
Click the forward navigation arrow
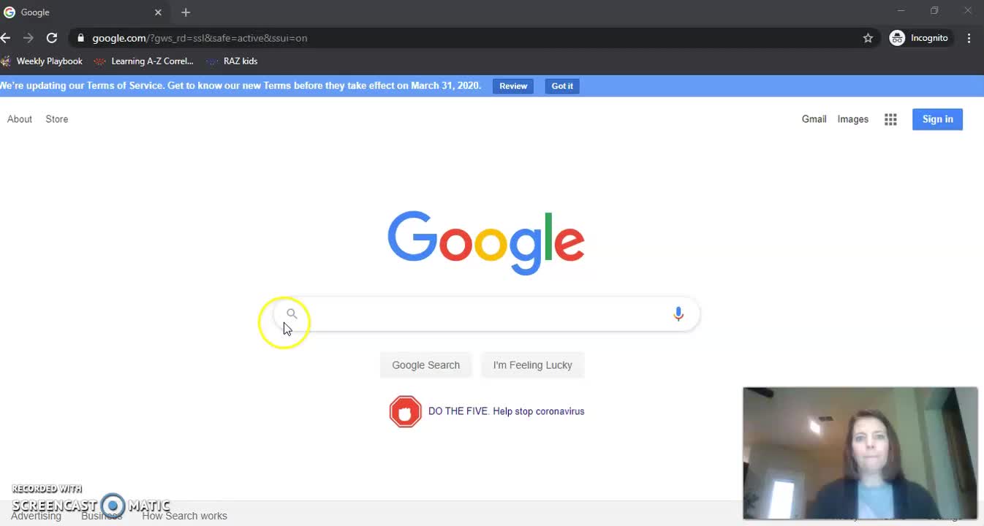[x=28, y=38]
